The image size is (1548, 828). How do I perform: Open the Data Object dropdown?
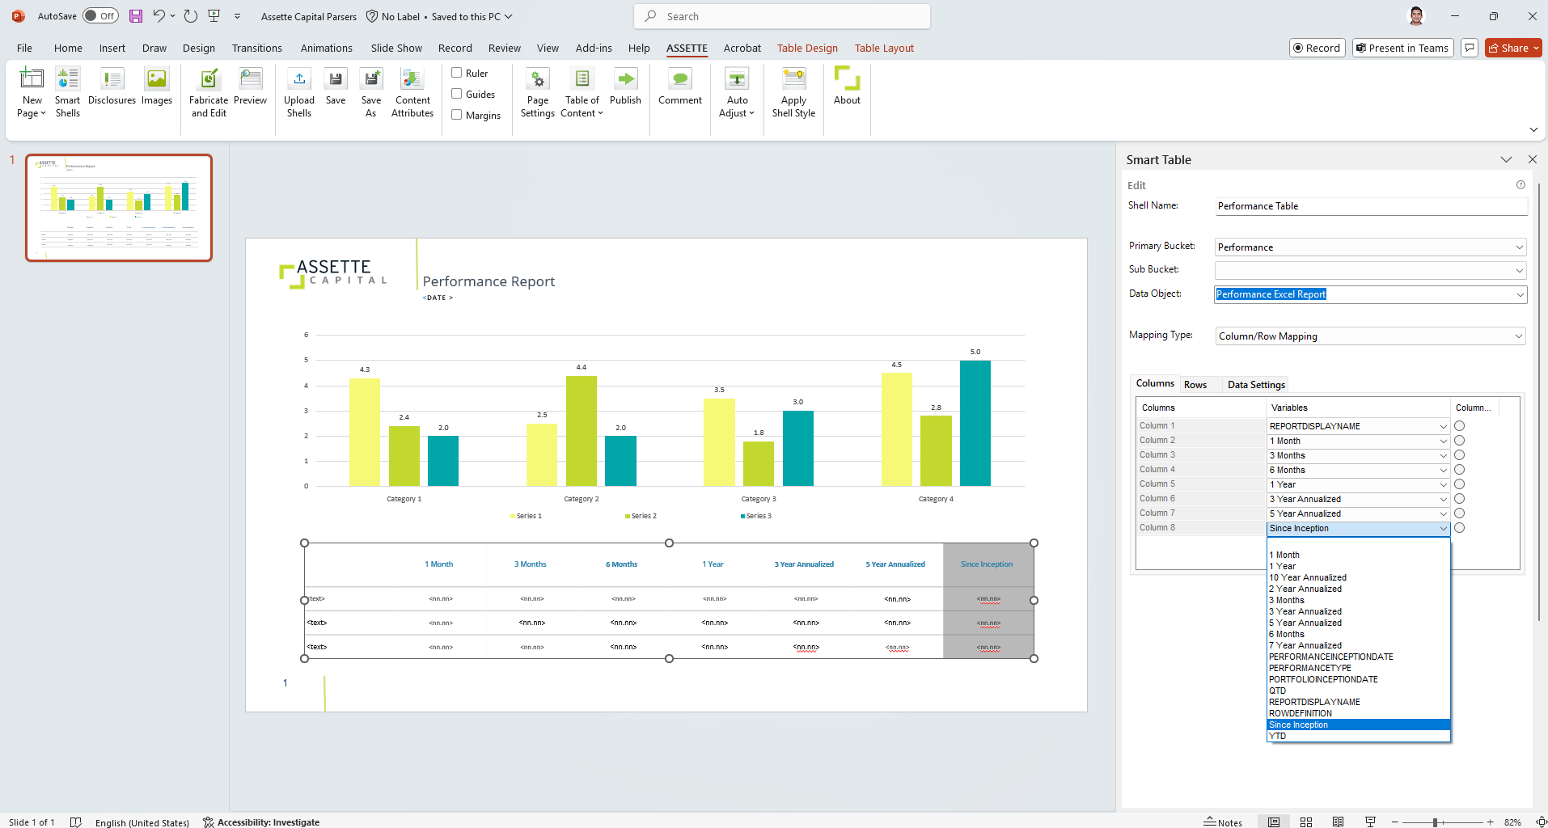[x=1520, y=295]
